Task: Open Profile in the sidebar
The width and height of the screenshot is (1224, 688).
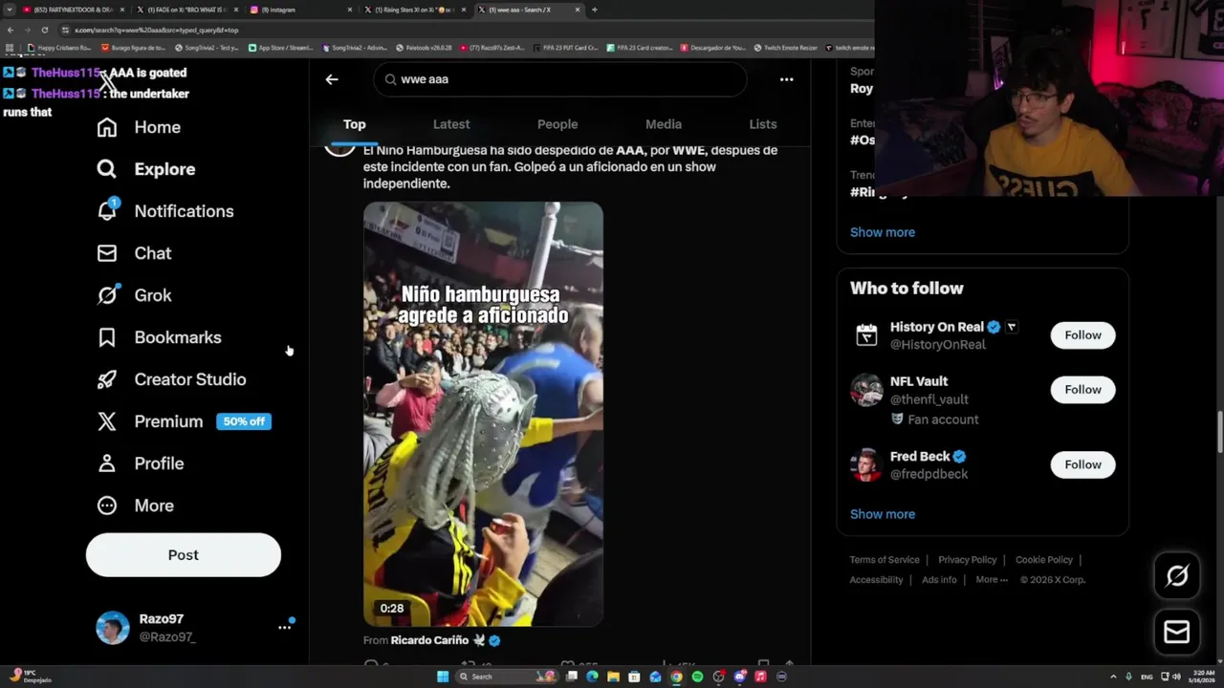Action: 140,463
